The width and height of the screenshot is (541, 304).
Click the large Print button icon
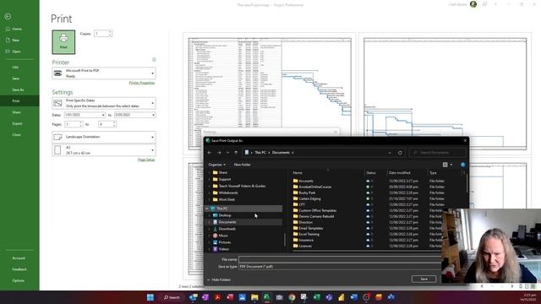click(x=63, y=42)
